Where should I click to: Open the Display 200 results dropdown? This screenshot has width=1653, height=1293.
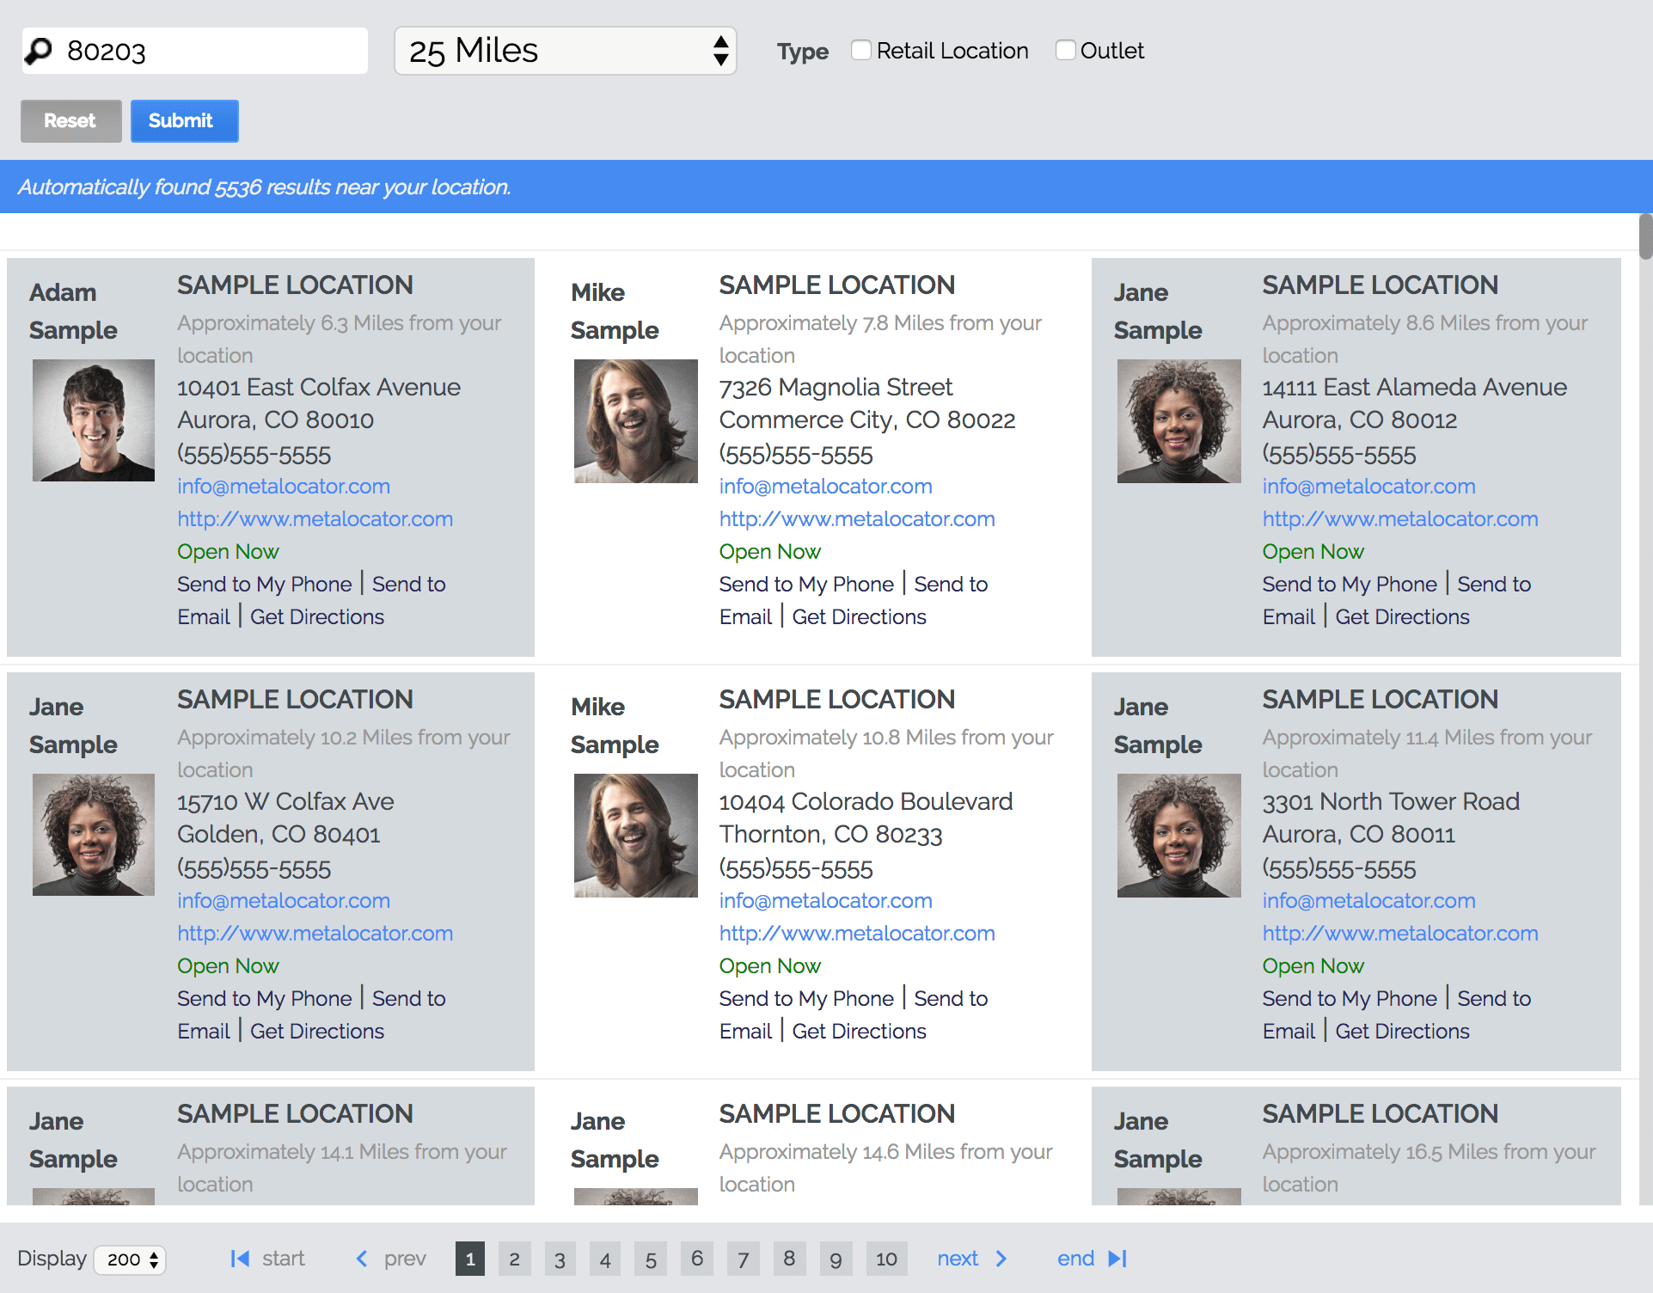pos(130,1259)
